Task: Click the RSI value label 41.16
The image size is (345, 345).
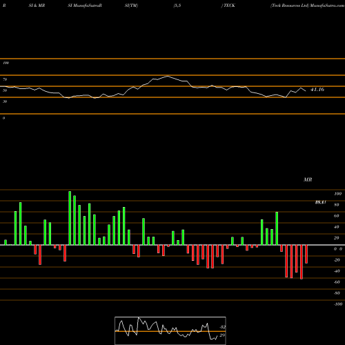Action: (317, 90)
